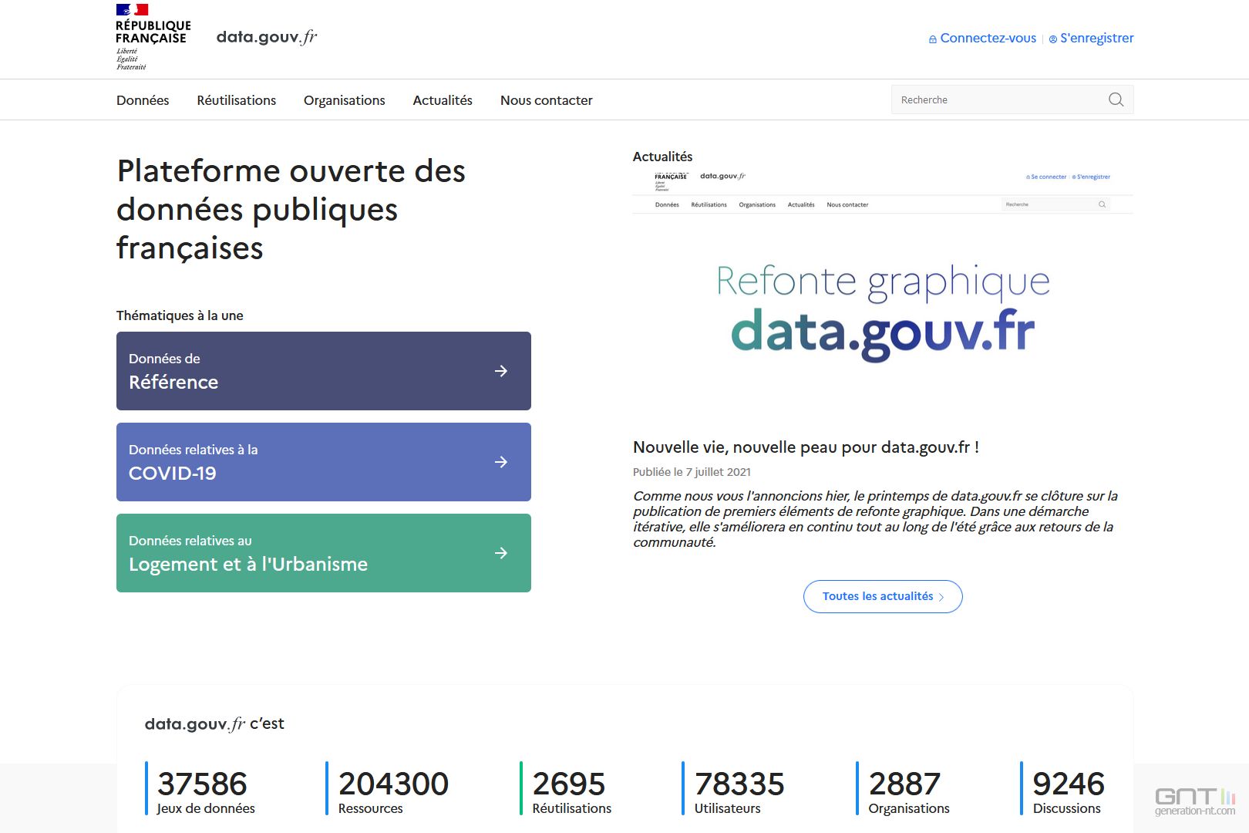The image size is (1249, 833).
Task: Select Nous contacter in the navigation
Action: point(546,100)
